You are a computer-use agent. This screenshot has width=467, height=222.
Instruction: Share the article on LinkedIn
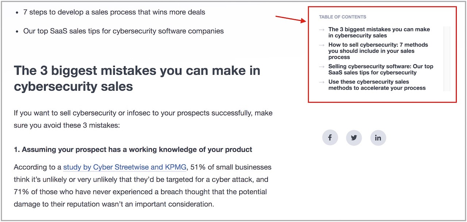pos(378,138)
